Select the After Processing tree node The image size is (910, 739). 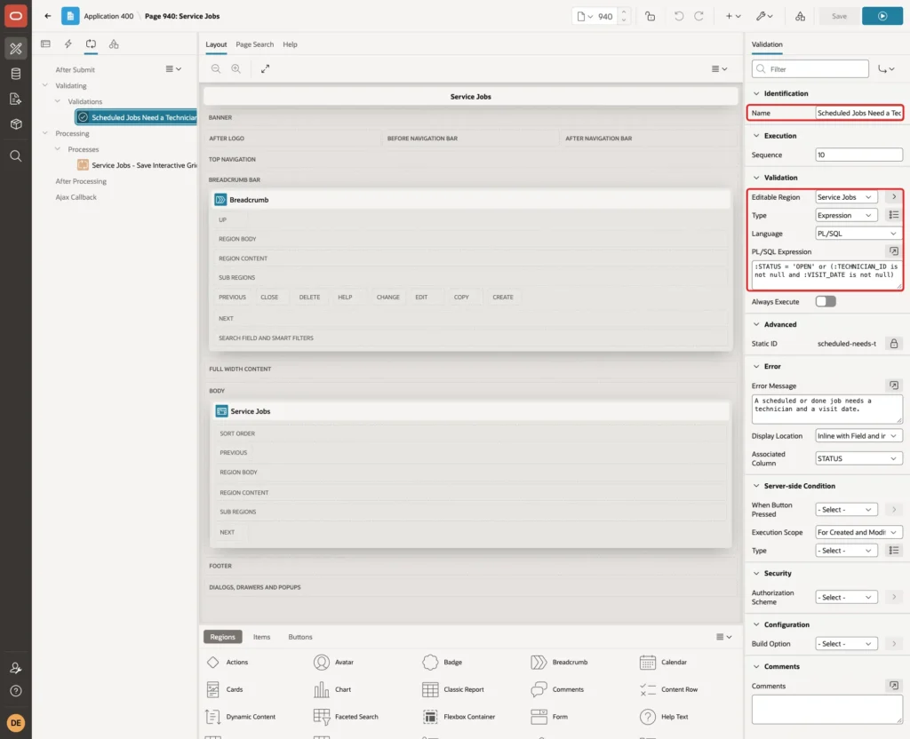point(81,181)
